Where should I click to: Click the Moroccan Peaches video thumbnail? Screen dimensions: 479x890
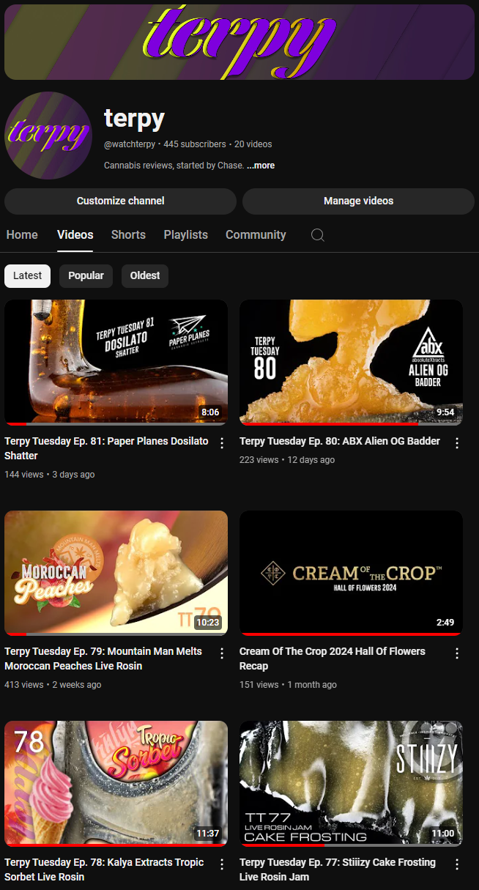pos(116,573)
